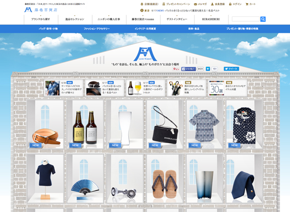Select the bags, wallets and accessories category
The width and height of the screenshot is (290, 212).
(x=48, y=29)
